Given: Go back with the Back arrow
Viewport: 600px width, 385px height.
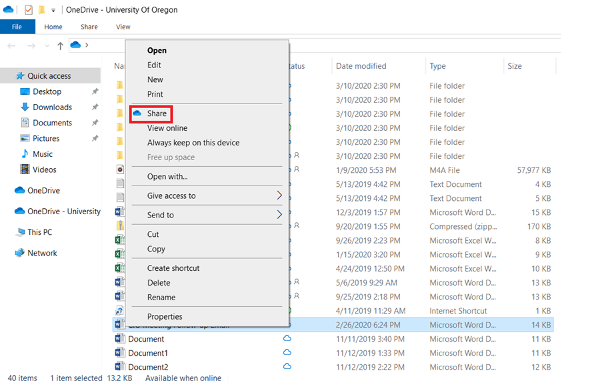Looking at the screenshot, I should click(11, 46).
